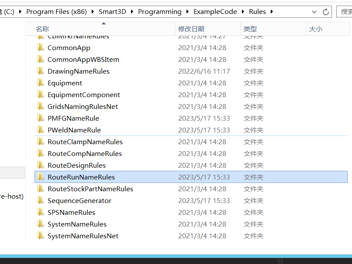Select the CommonApp folder name
The height and width of the screenshot is (264, 352).
(x=69, y=47)
